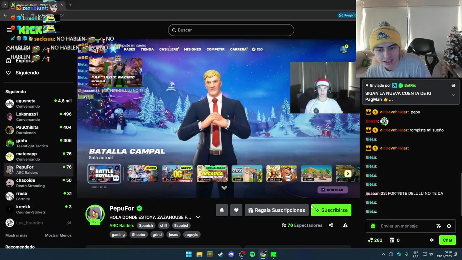
Task: Click the share icon next to Espectadores
Action: (331, 225)
